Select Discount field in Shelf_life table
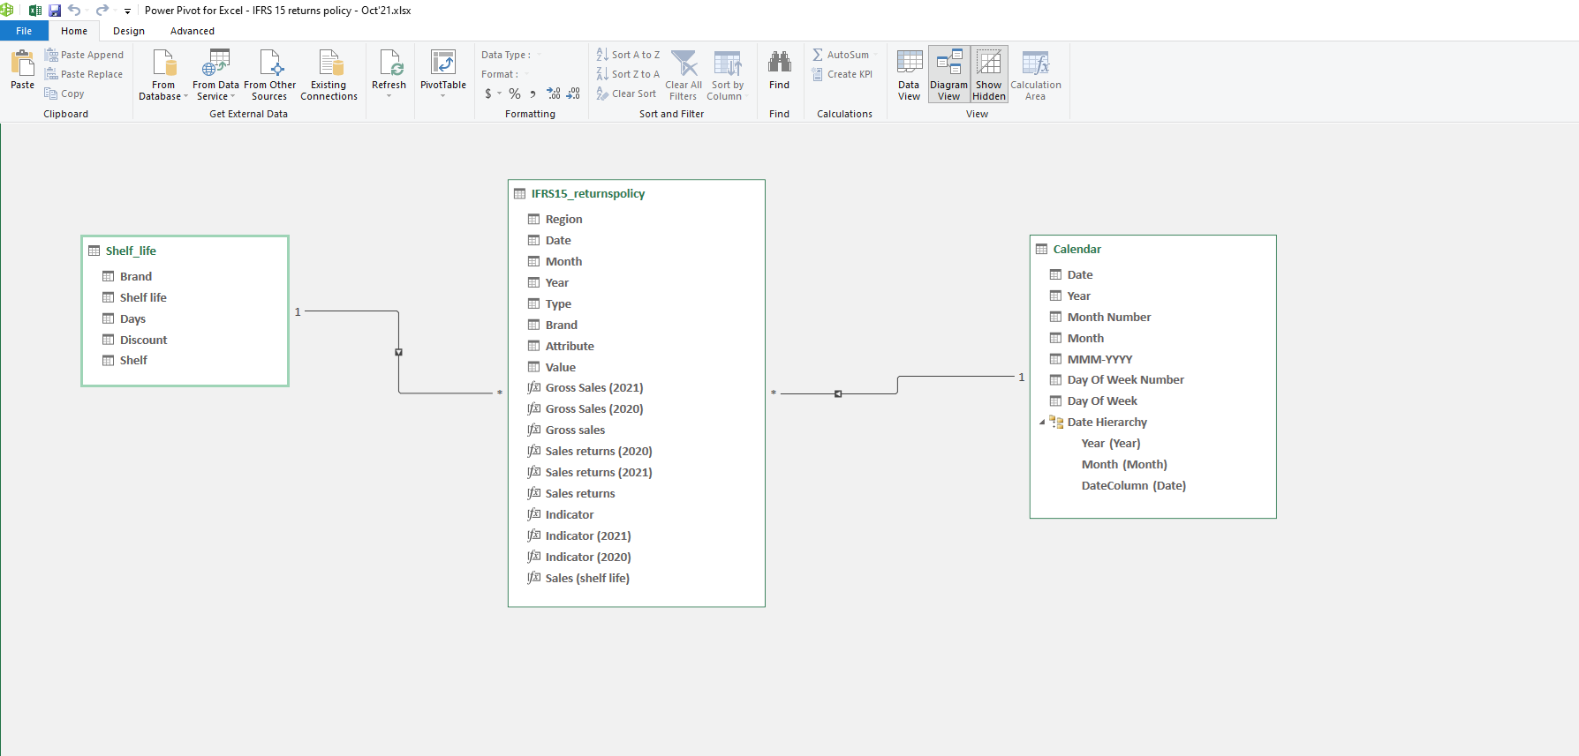 (143, 340)
